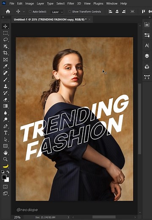Change the screen mode
The image size is (152, 220).
click(x=5, y=193)
